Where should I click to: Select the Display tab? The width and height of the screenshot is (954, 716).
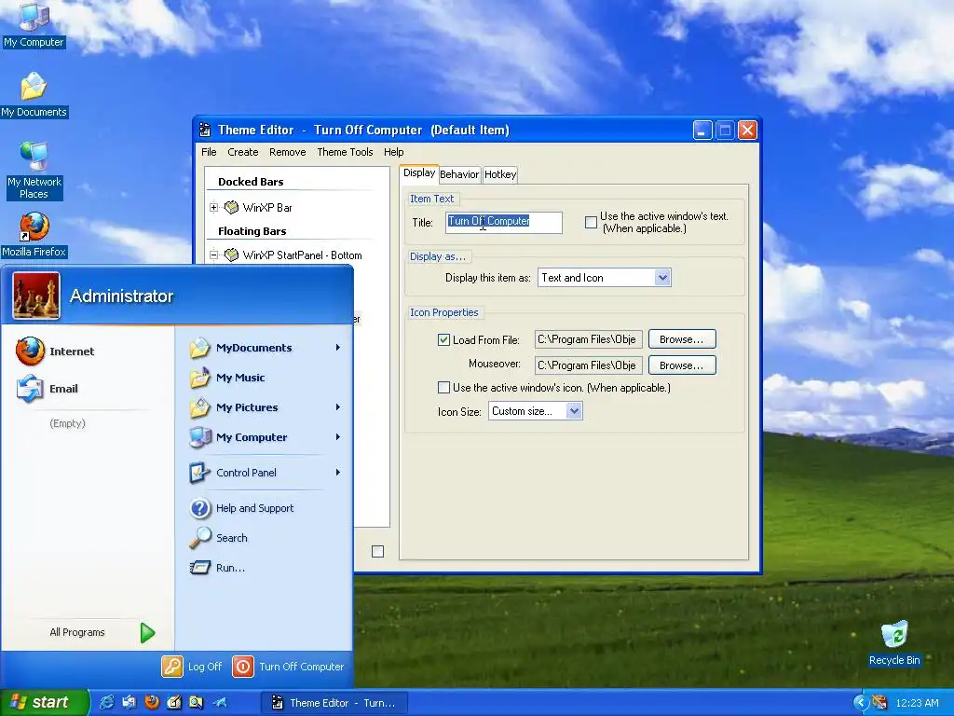click(419, 172)
